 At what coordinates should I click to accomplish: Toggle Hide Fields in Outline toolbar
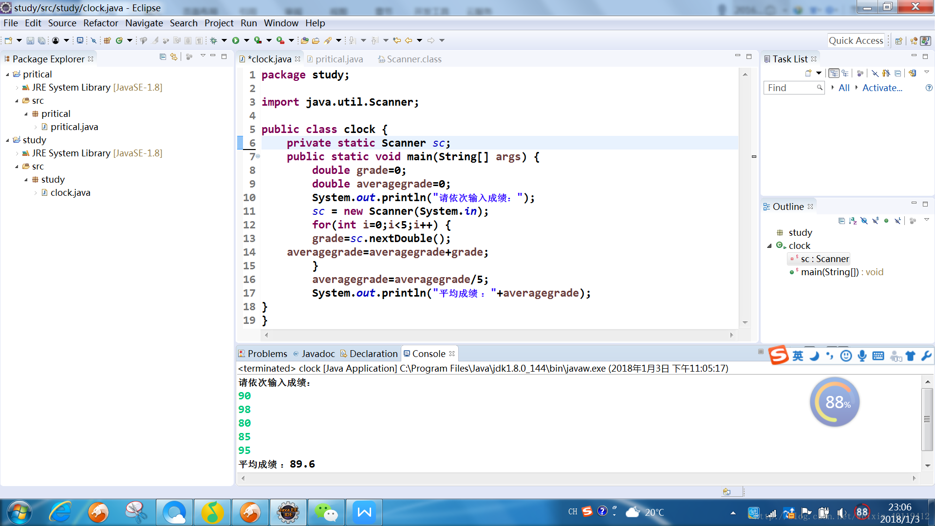coord(864,221)
